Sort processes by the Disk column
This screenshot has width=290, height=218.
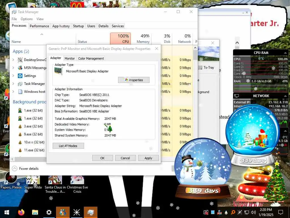[162, 39]
